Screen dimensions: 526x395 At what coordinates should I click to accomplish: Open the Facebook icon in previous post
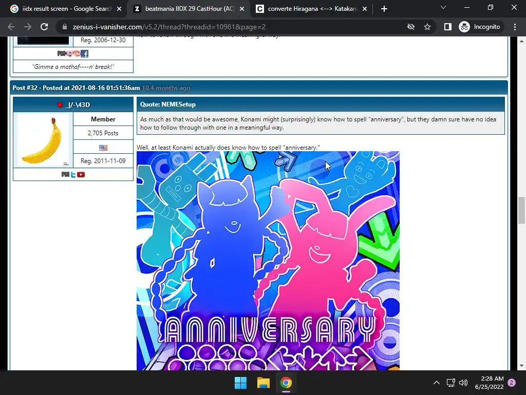[85, 53]
